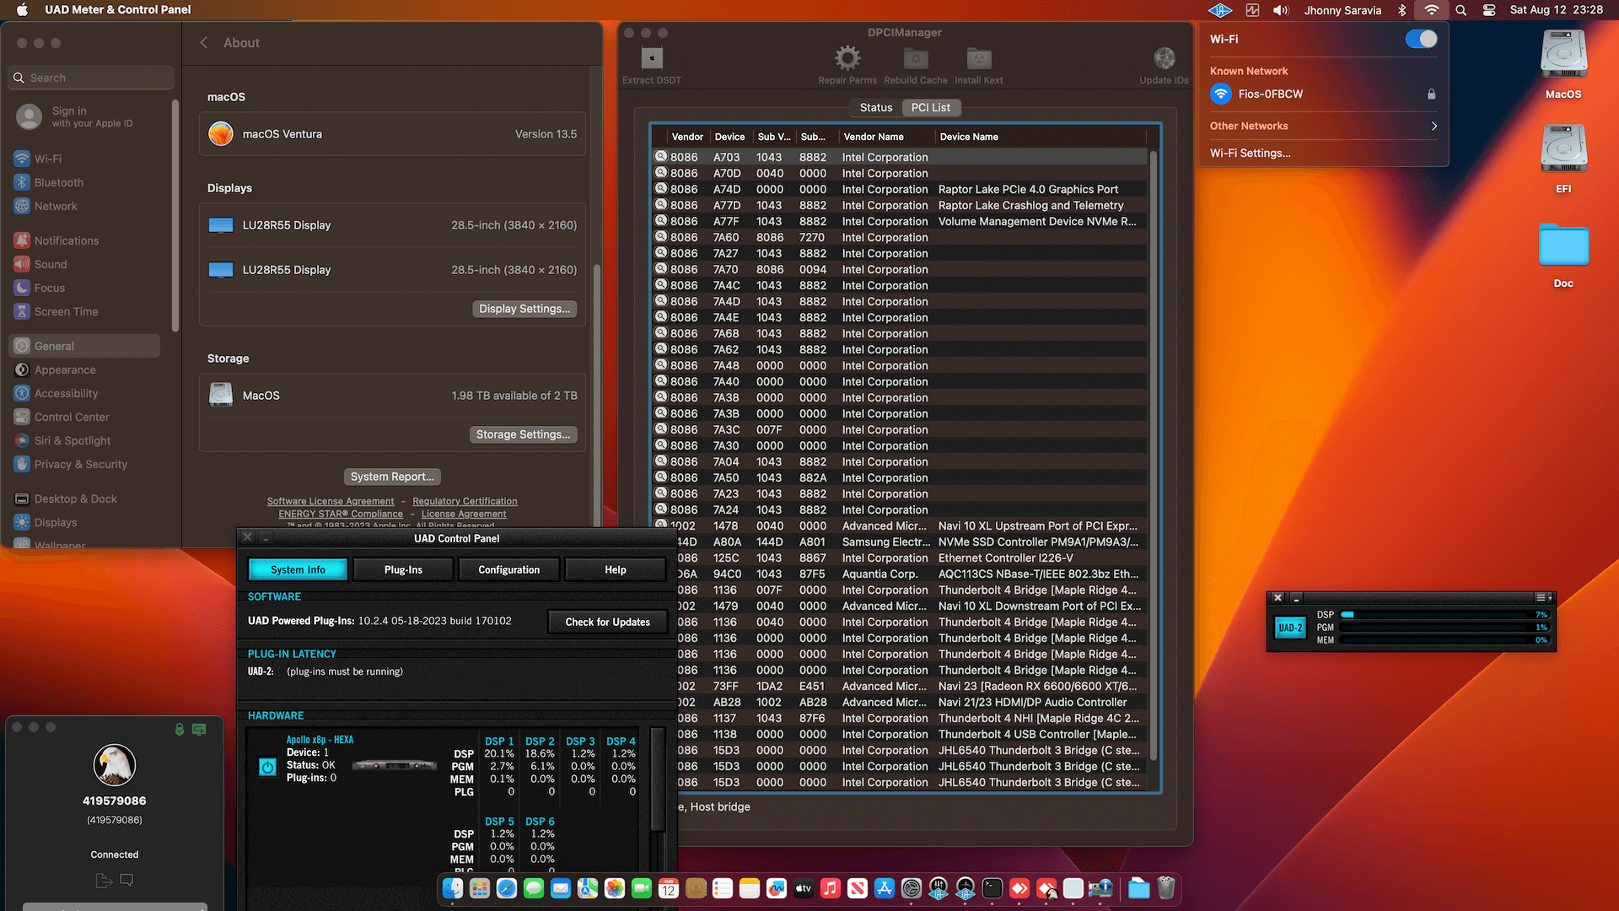Click file transfer icon under Connected
Screen dimensions: 1619x911
tap(104, 880)
